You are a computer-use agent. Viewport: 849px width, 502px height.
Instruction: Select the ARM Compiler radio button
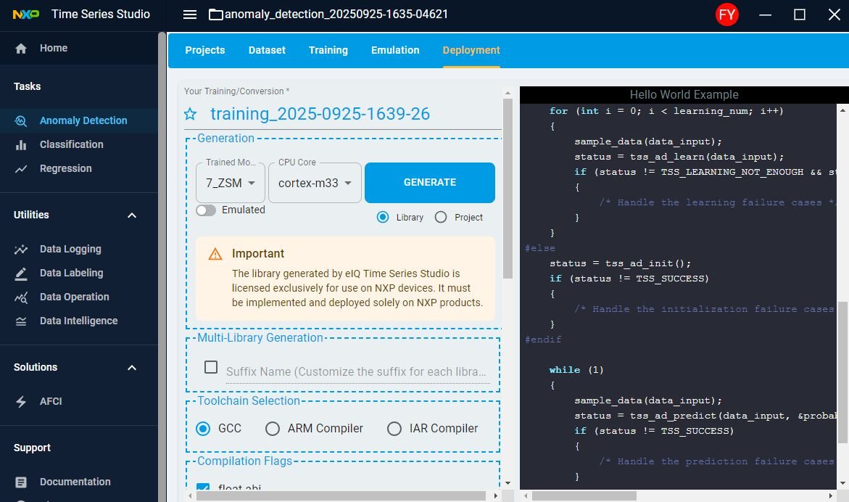pos(273,429)
